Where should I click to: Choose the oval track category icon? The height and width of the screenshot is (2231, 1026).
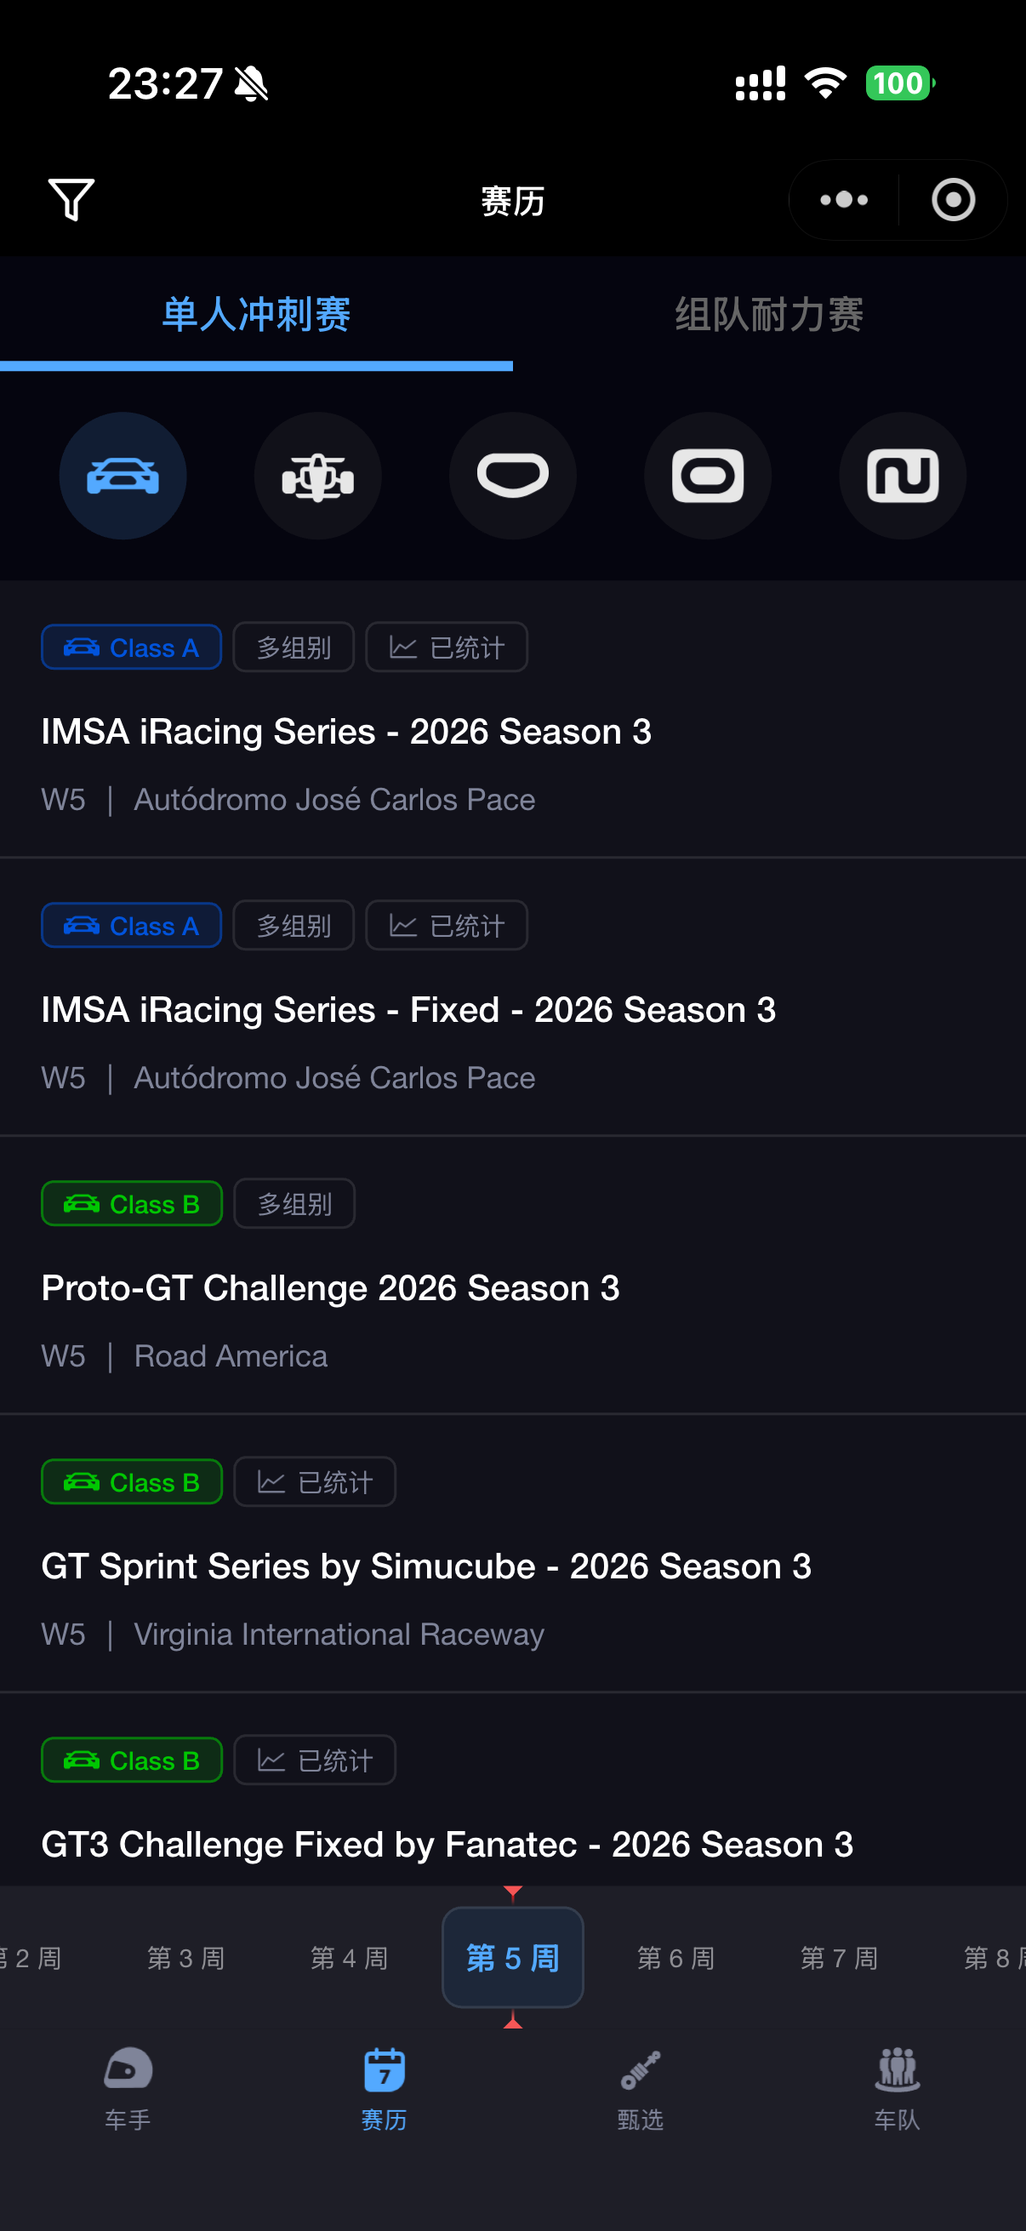pyautogui.click(x=512, y=476)
